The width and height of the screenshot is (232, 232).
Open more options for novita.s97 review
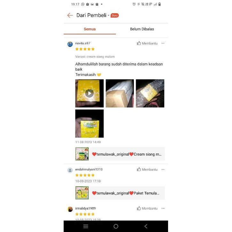(163, 43)
